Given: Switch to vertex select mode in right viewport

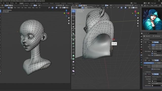Looking at the screenshot, I should pyautogui.click(x=83, y=8).
